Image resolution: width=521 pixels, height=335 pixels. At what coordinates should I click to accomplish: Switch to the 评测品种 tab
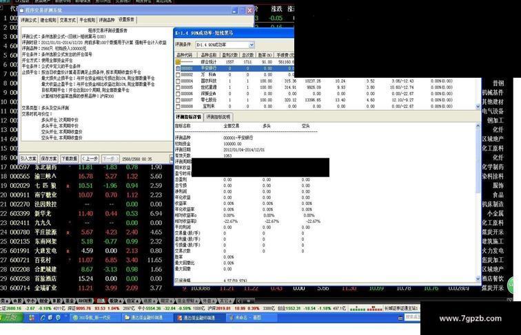point(107,20)
